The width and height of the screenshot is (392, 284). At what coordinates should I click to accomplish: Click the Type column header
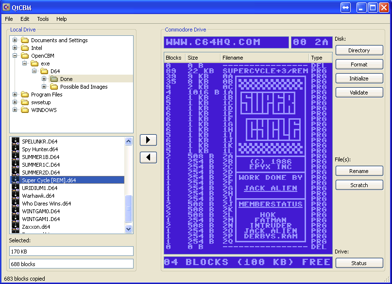(321, 58)
